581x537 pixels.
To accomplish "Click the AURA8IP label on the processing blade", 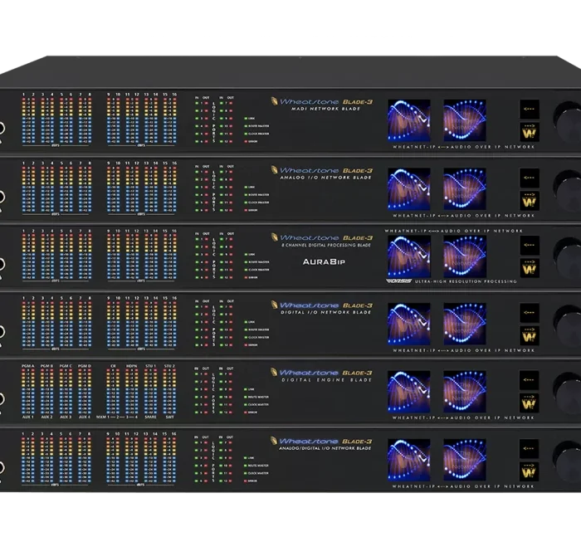I will pyautogui.click(x=324, y=261).
